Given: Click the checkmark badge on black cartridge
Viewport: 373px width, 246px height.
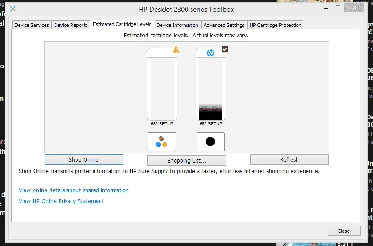Looking at the screenshot, I should (225, 49).
